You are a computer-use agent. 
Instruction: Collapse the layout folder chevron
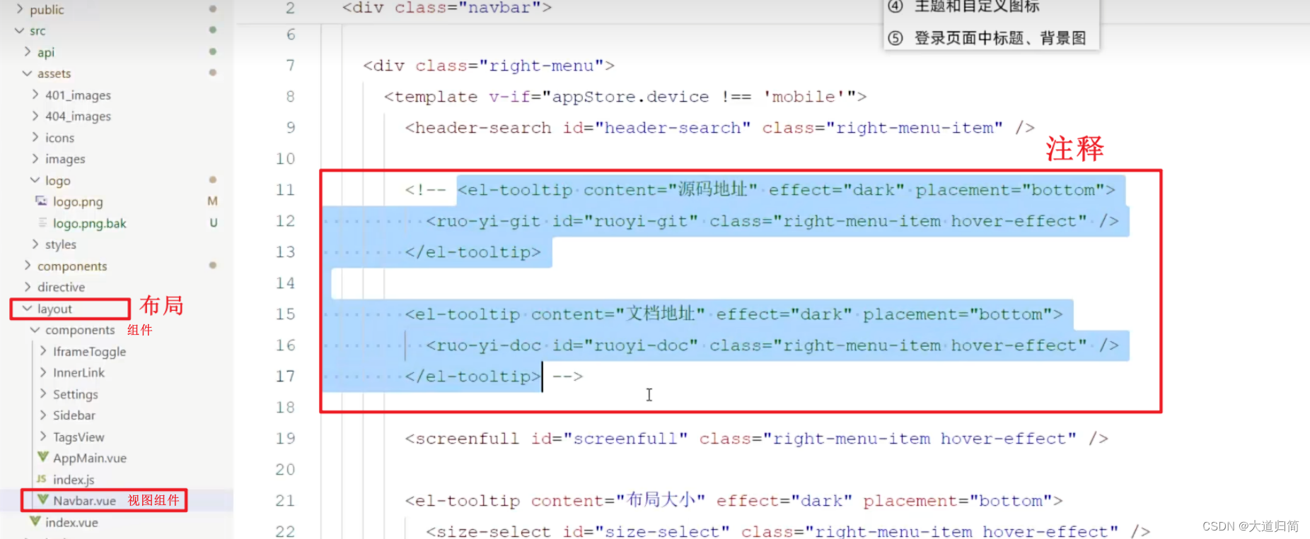pos(28,308)
